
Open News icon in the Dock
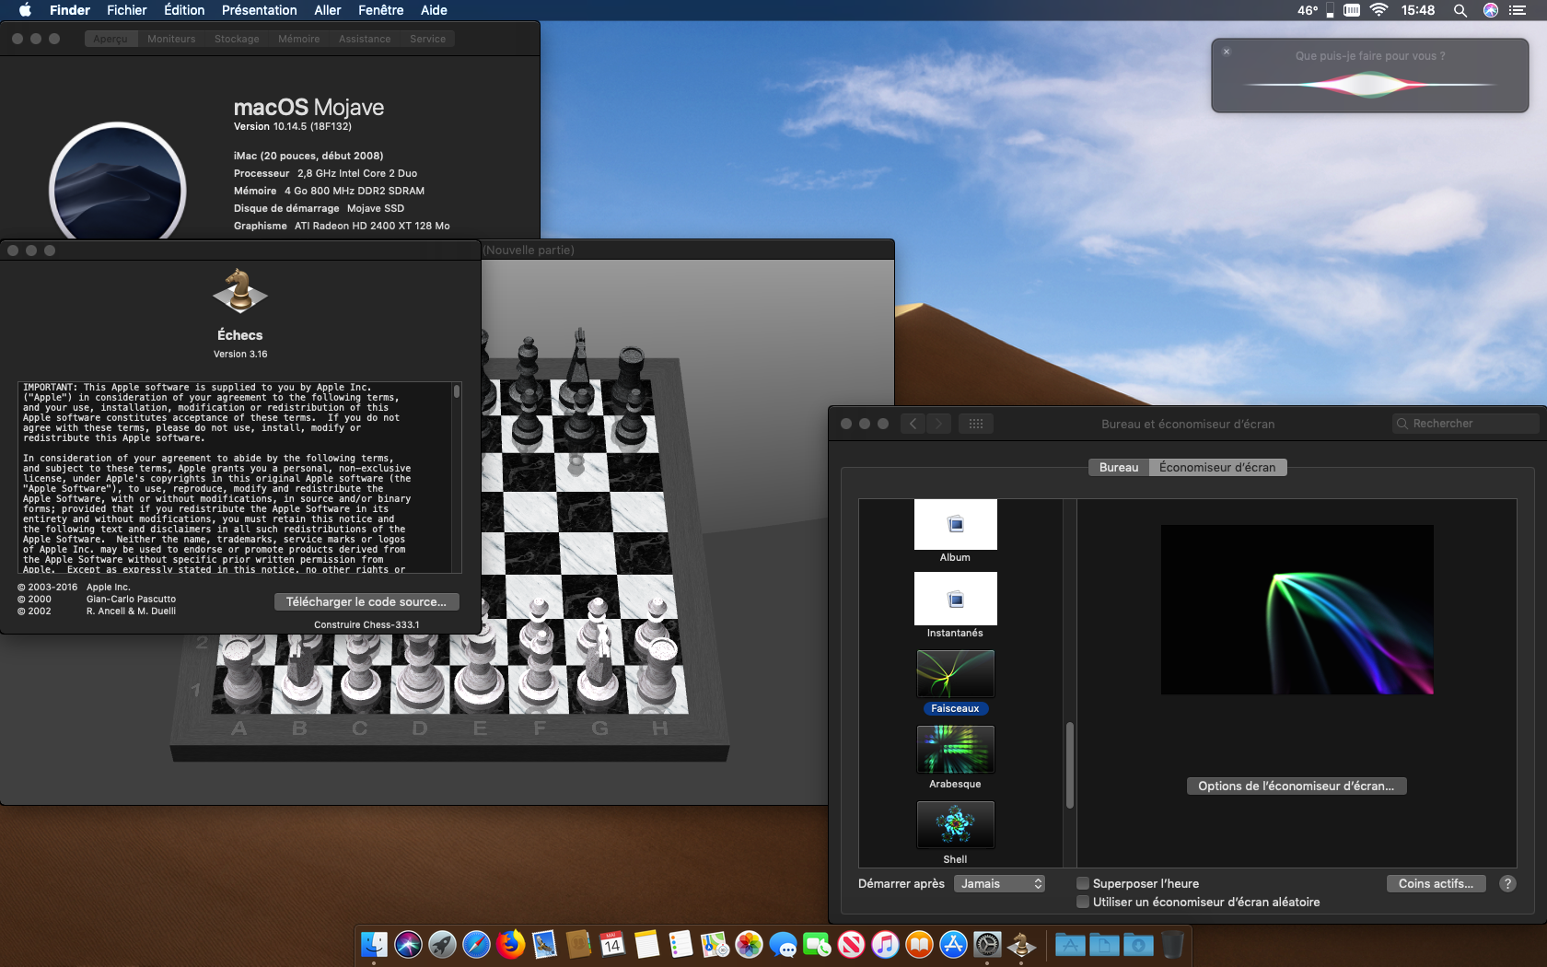click(x=851, y=944)
